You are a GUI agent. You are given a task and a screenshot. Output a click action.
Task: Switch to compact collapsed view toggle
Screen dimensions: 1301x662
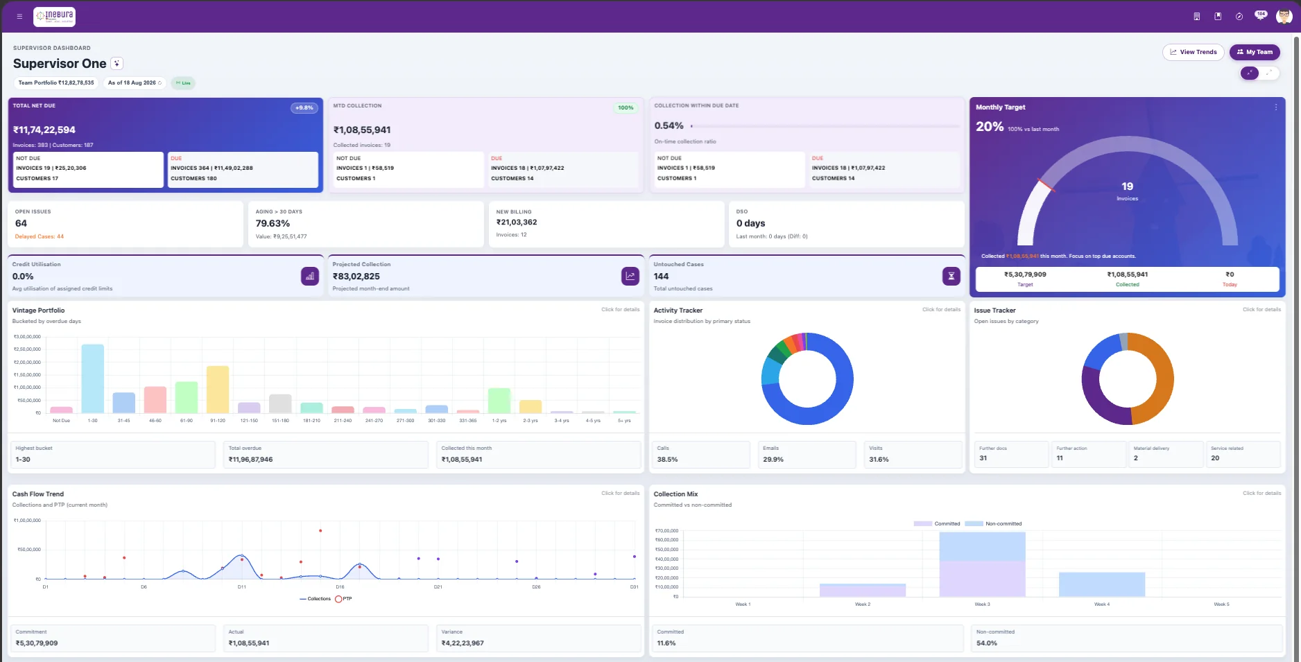[x=1250, y=73]
